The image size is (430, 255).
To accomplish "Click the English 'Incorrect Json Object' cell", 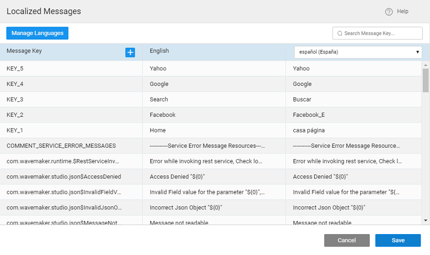I will pos(186,207).
